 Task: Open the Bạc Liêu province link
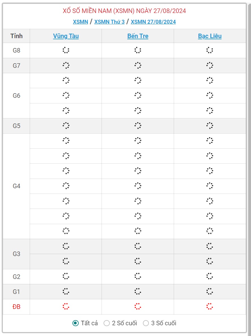pos(210,36)
